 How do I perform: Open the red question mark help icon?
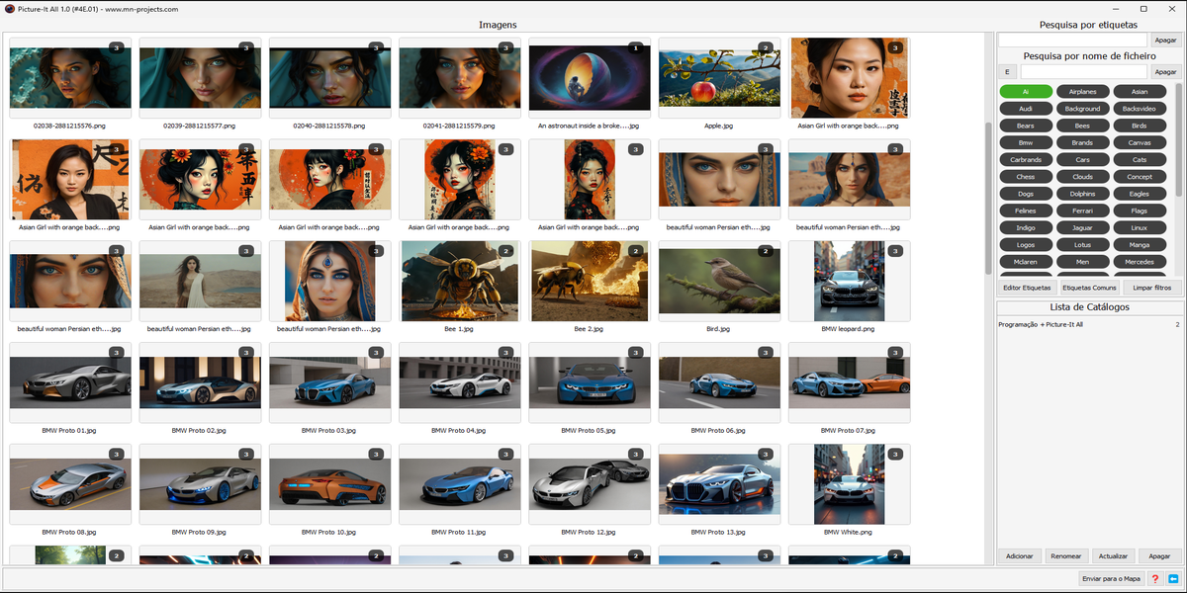[x=1155, y=579]
